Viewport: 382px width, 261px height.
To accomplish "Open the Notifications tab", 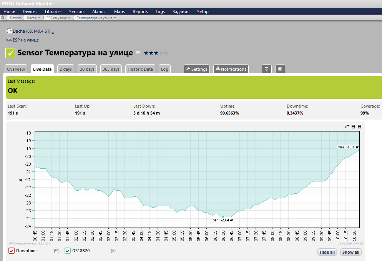I will pos(231,69).
